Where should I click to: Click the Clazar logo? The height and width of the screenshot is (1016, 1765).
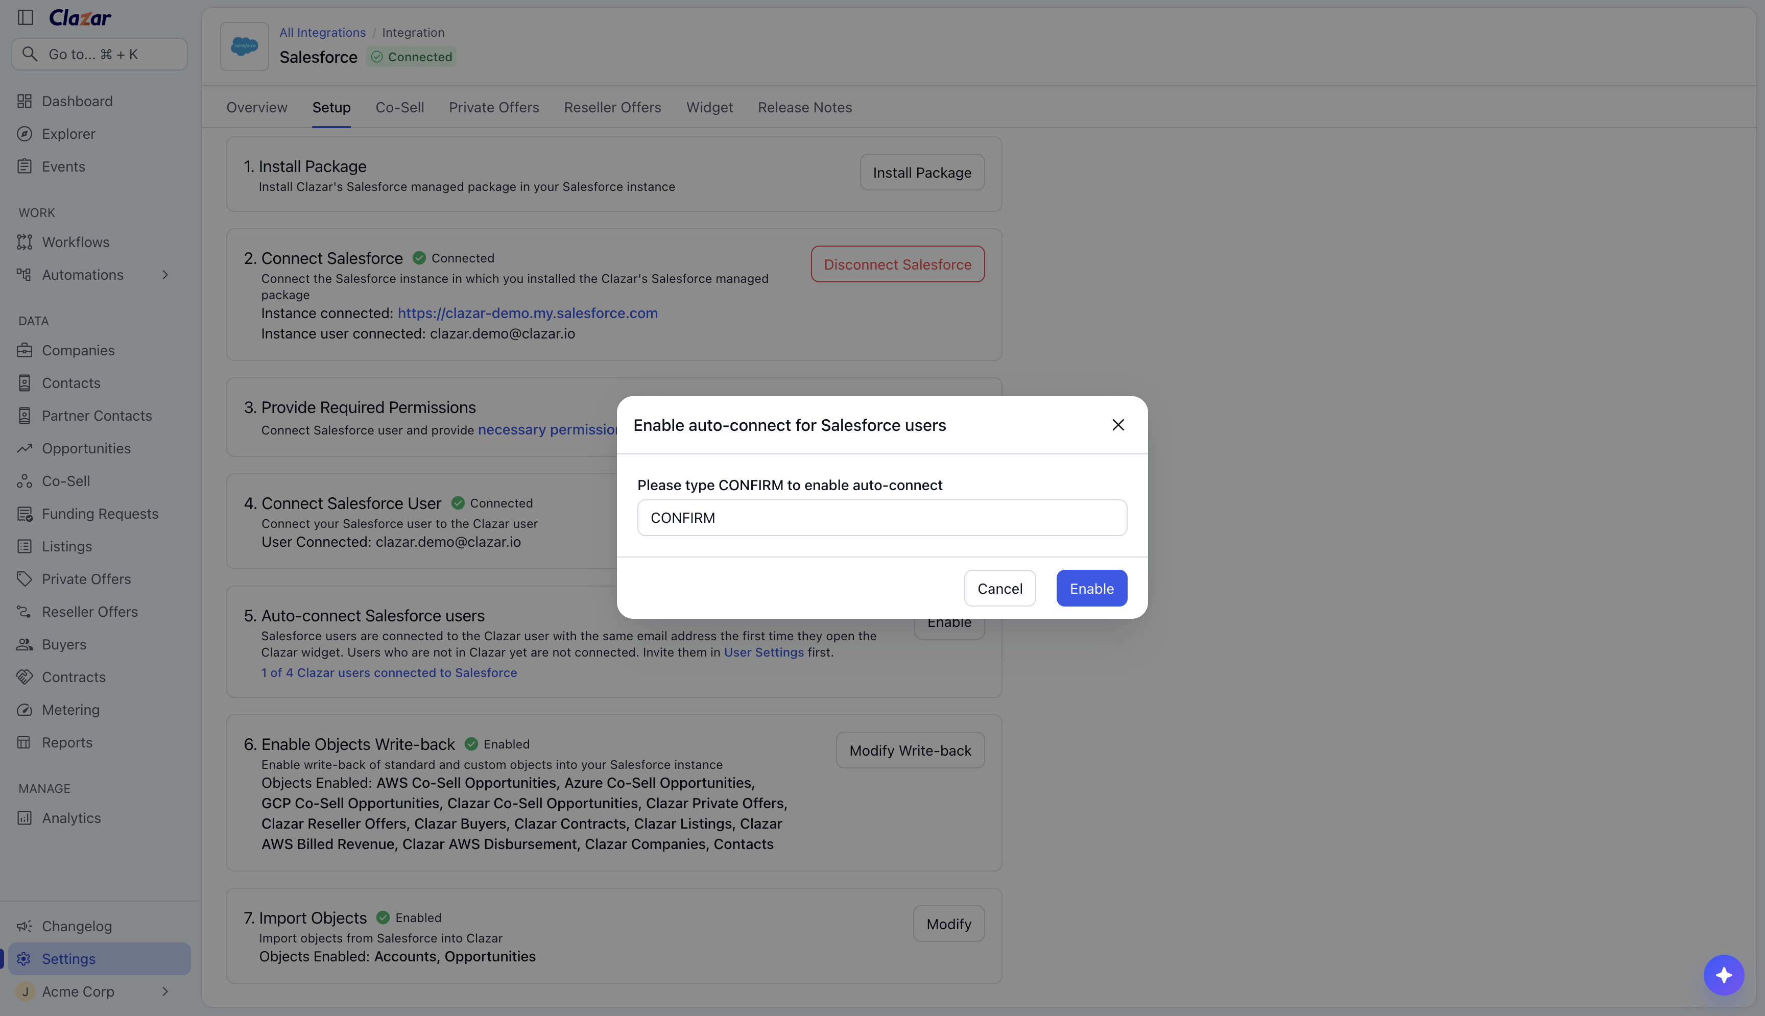tap(80, 17)
